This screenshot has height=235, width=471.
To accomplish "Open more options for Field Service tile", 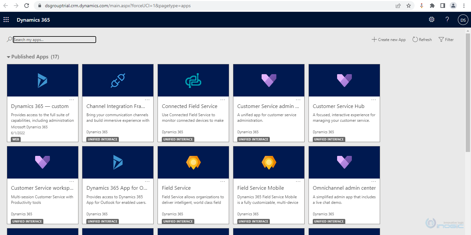I will tap(223, 181).
